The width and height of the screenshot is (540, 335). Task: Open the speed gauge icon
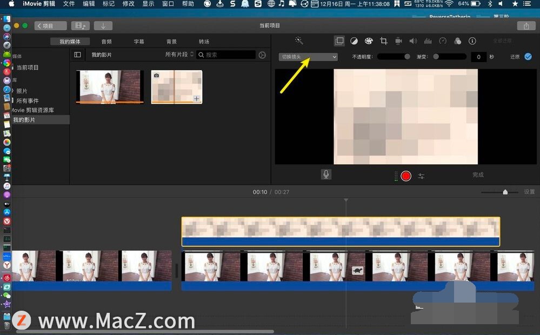443,41
